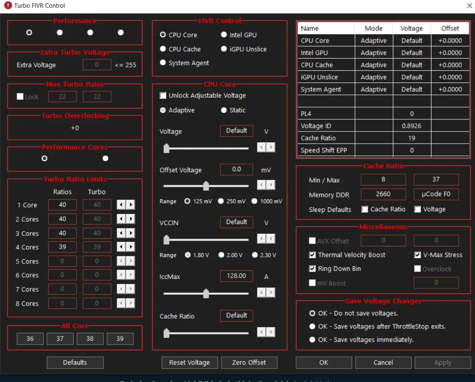Image resolution: width=475 pixels, height=382 pixels.
Task: Decrease the 2 Cores turbo ratio with left arrow
Action: click(x=121, y=219)
